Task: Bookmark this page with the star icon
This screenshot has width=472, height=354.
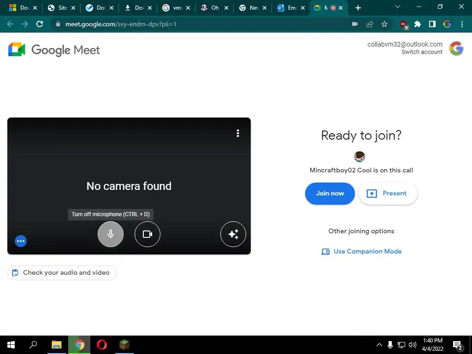Action: (x=384, y=24)
